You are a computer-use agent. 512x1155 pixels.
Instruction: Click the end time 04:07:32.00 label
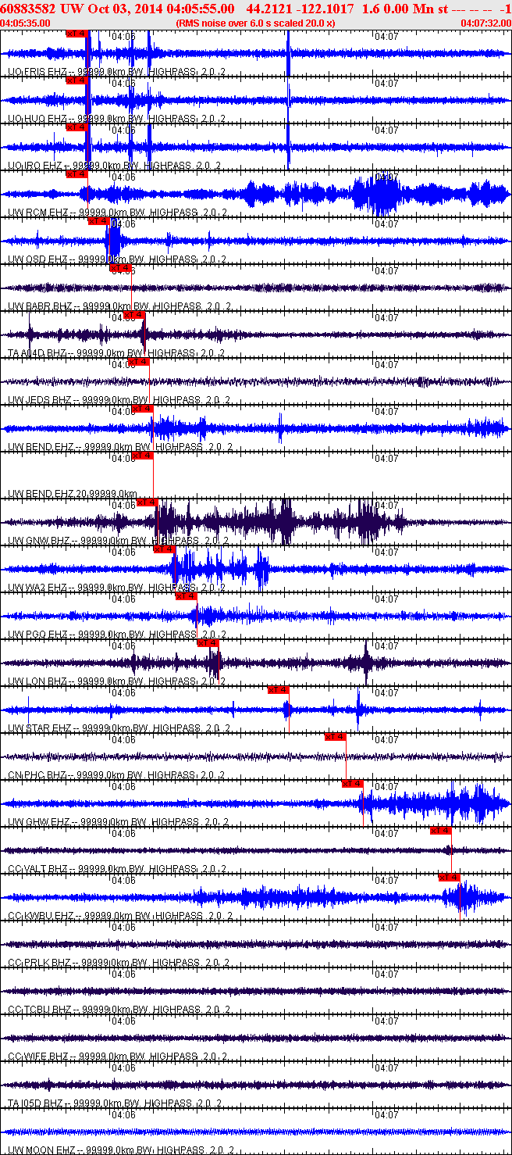(486, 23)
